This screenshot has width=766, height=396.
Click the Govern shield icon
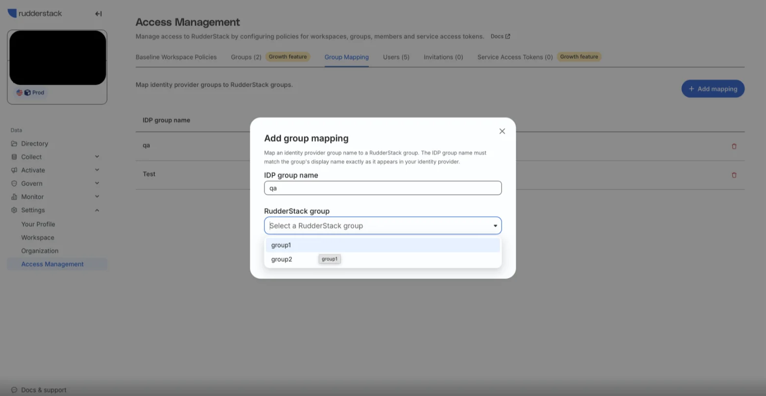(x=14, y=184)
